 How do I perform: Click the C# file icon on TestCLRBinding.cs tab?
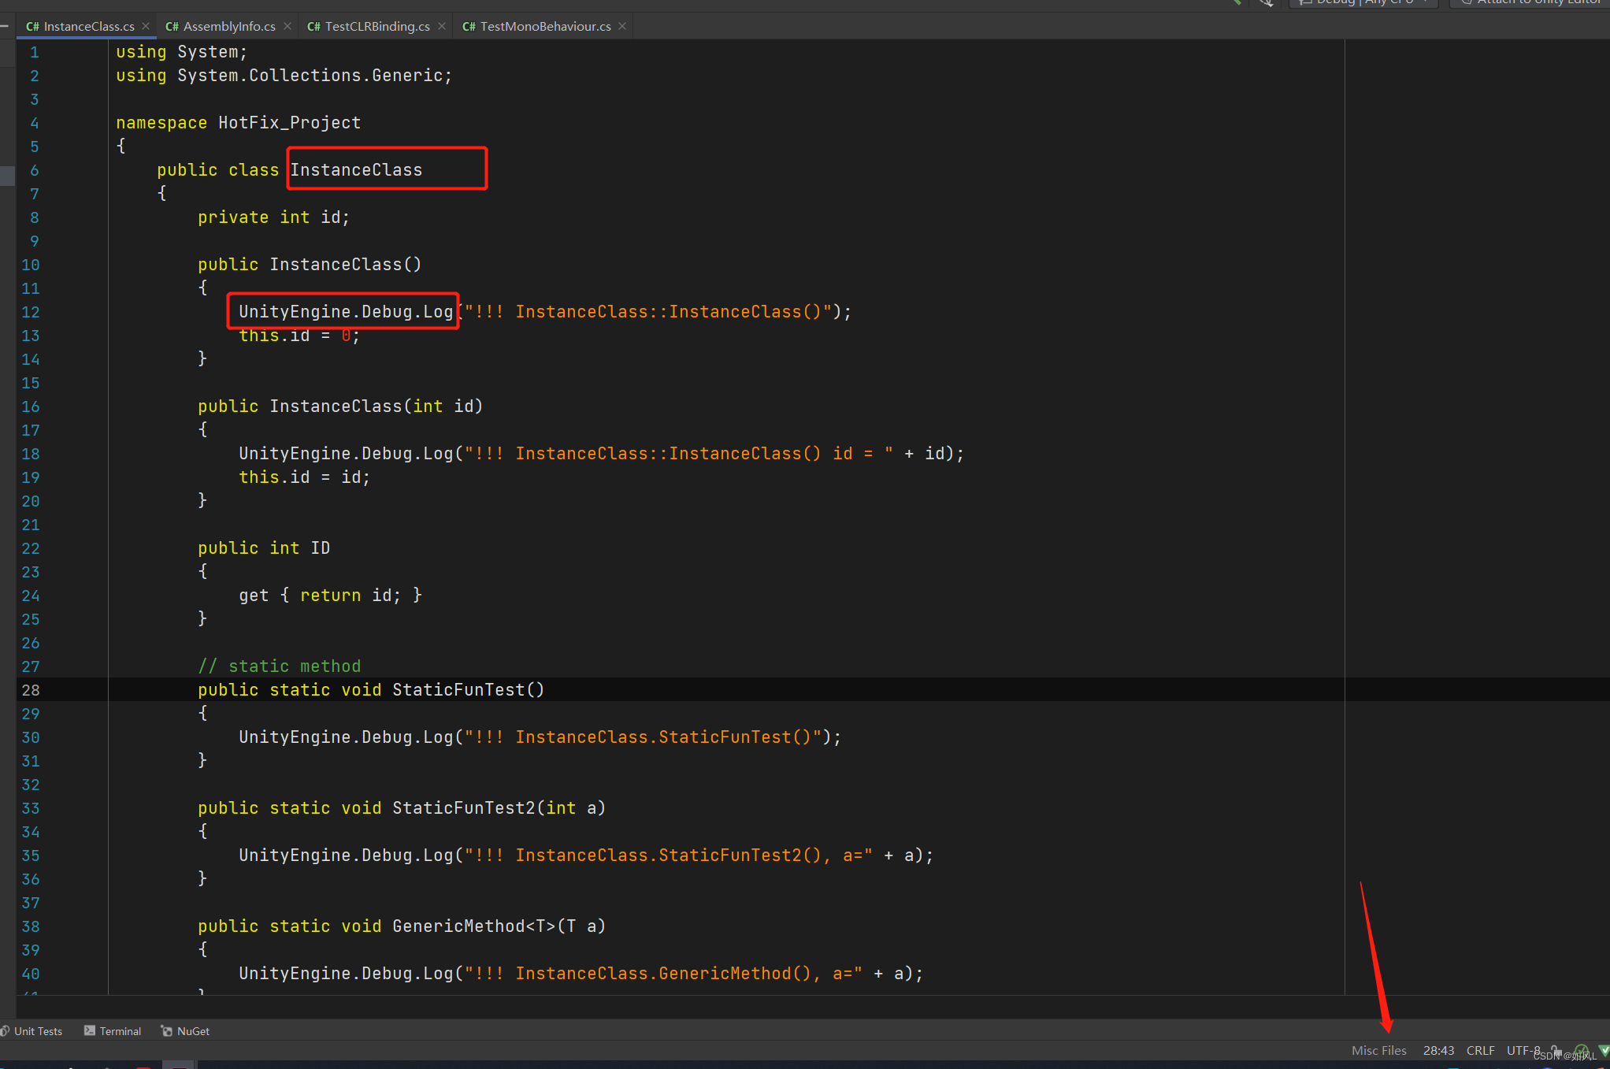tap(313, 26)
